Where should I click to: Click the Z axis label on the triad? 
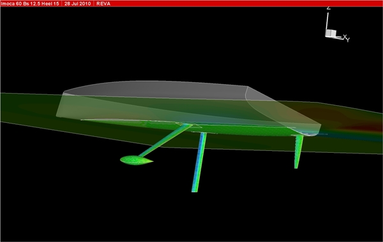tap(329, 8)
